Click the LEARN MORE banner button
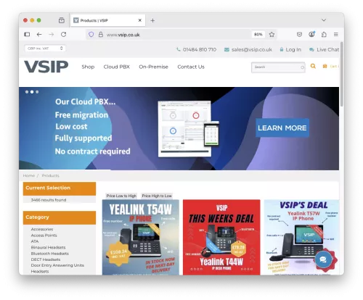Image resolution: width=363 pixels, height=300 pixels. coord(282,128)
